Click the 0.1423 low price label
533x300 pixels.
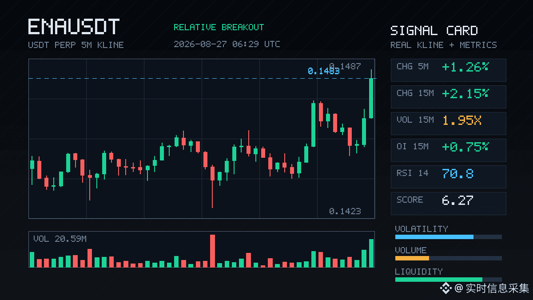coord(345,211)
